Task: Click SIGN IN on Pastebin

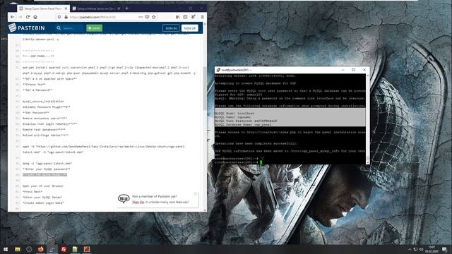Action: coord(171,28)
